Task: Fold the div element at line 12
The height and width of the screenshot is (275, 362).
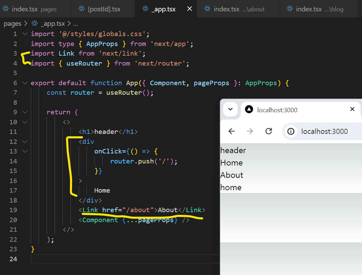Action: (x=25, y=141)
